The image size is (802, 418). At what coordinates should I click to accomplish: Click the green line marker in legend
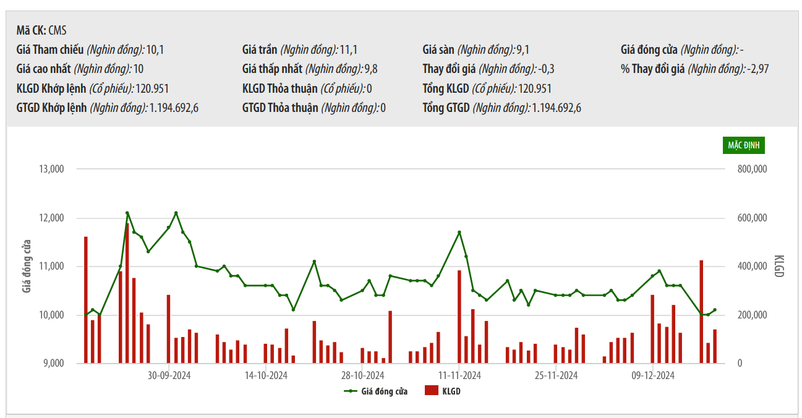tap(351, 391)
